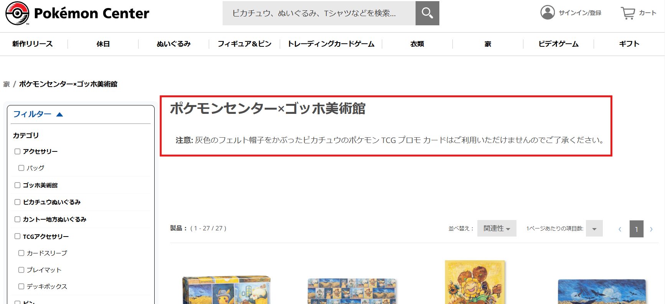665x304 pixels.
Task: Open the ギフト menu
Action: pyautogui.click(x=629, y=44)
